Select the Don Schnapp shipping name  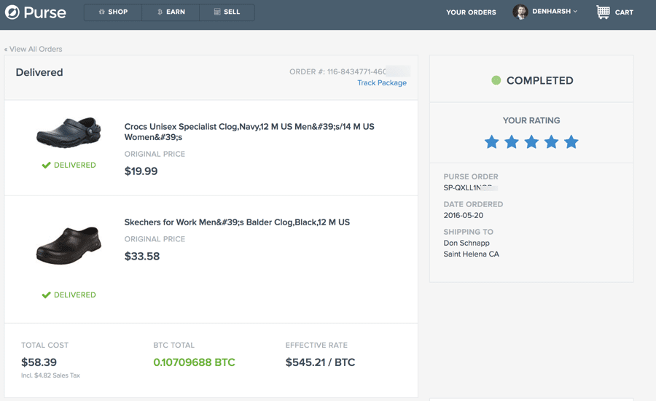(466, 243)
